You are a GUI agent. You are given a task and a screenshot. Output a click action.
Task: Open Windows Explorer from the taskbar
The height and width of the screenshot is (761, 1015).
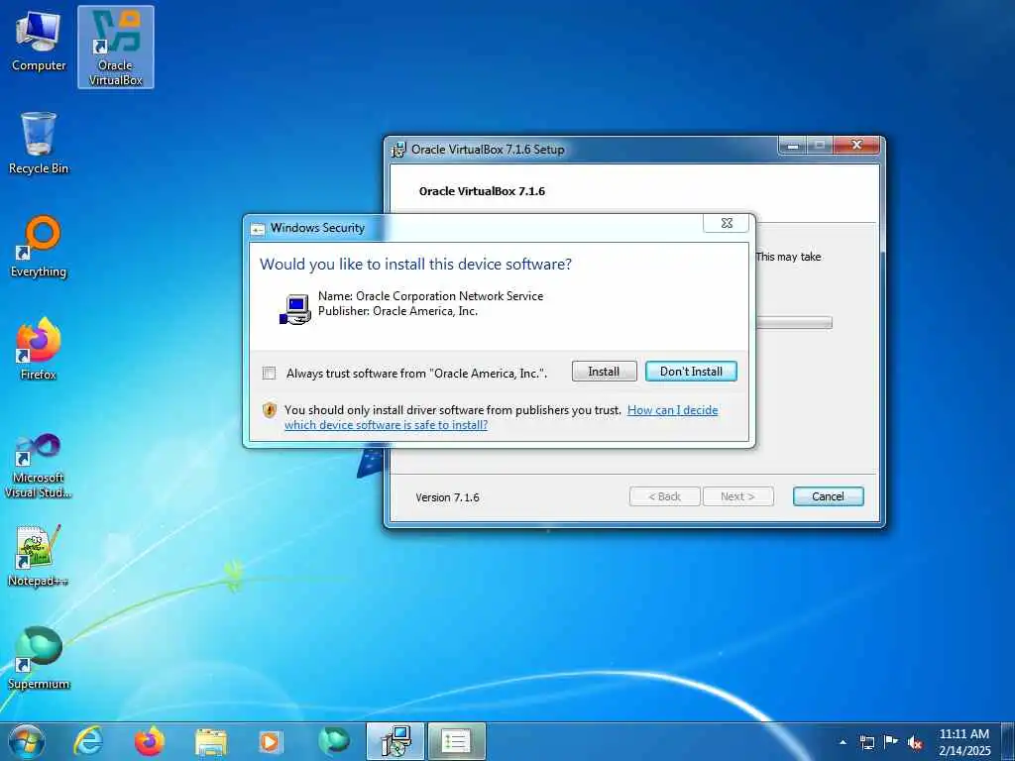[x=211, y=742]
